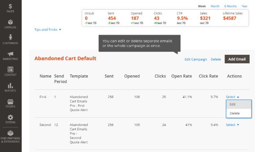Open the Stores storefront icon
This screenshot has height=152, width=259.
[10, 101]
